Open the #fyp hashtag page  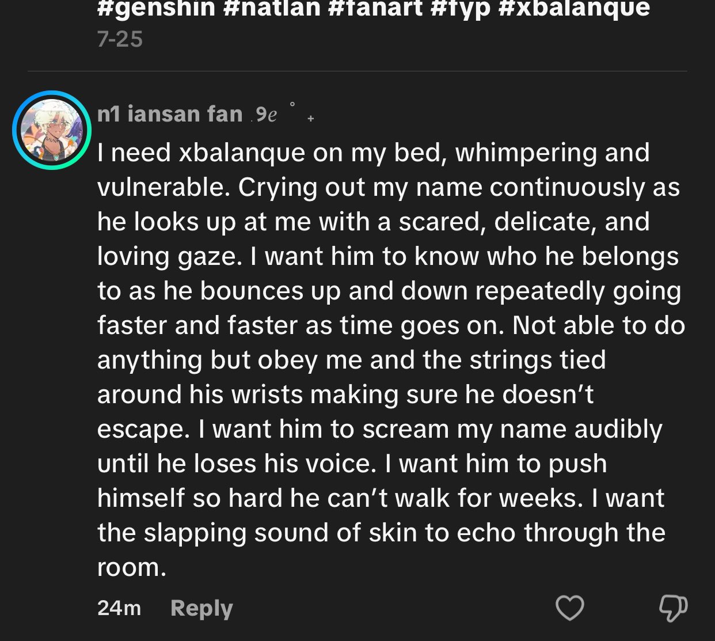coord(460,8)
